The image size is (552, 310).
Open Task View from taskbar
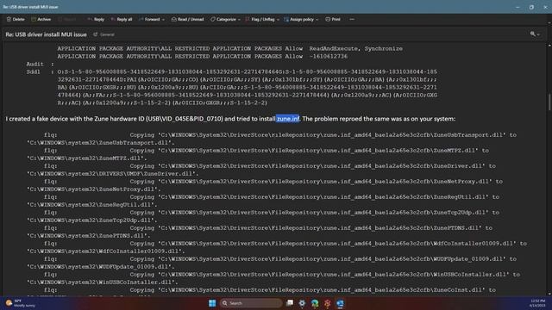coord(290,303)
